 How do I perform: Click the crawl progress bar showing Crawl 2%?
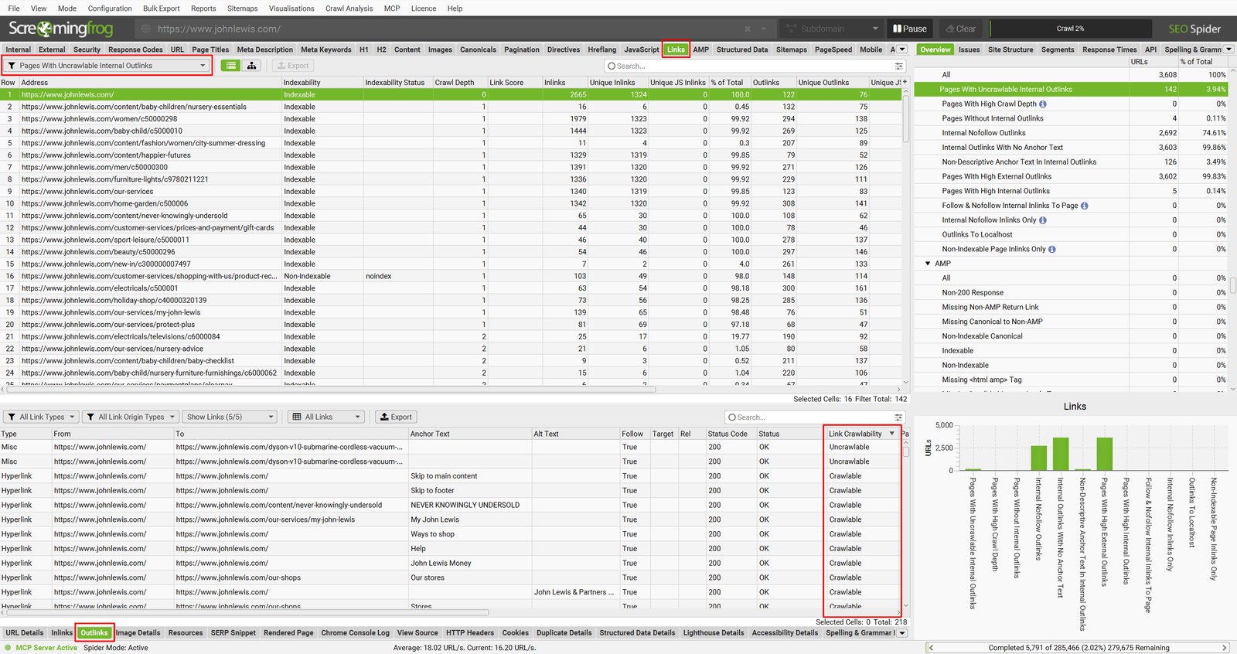(1070, 29)
